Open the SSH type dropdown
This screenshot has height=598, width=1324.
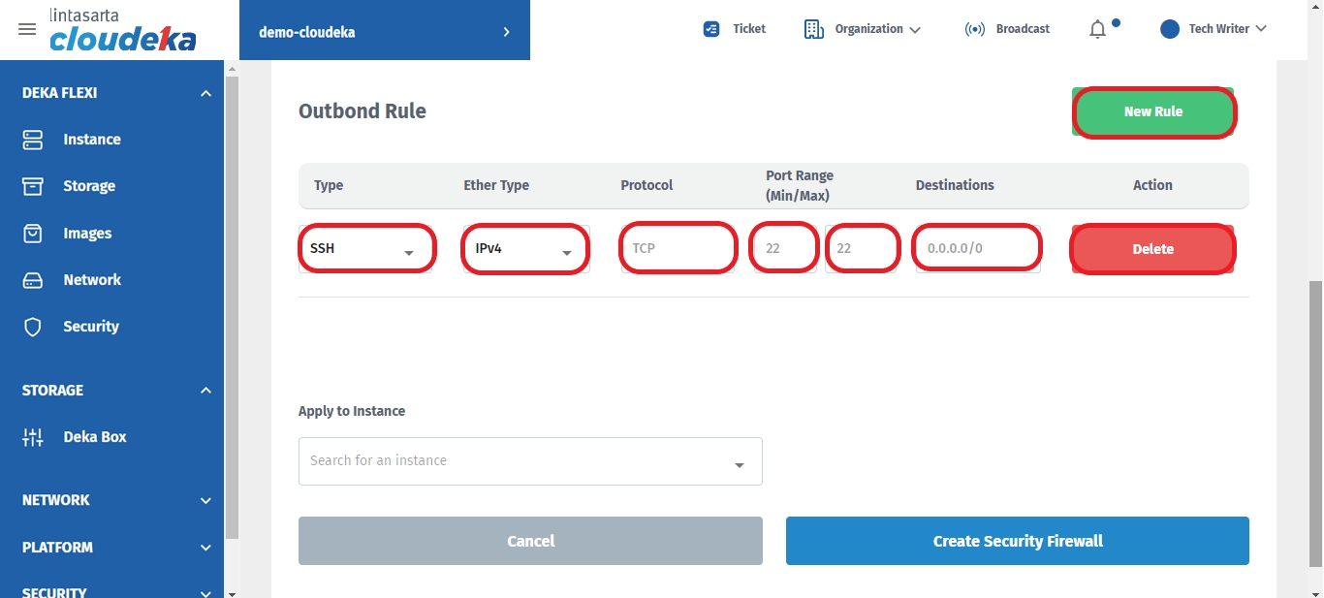[365, 249]
